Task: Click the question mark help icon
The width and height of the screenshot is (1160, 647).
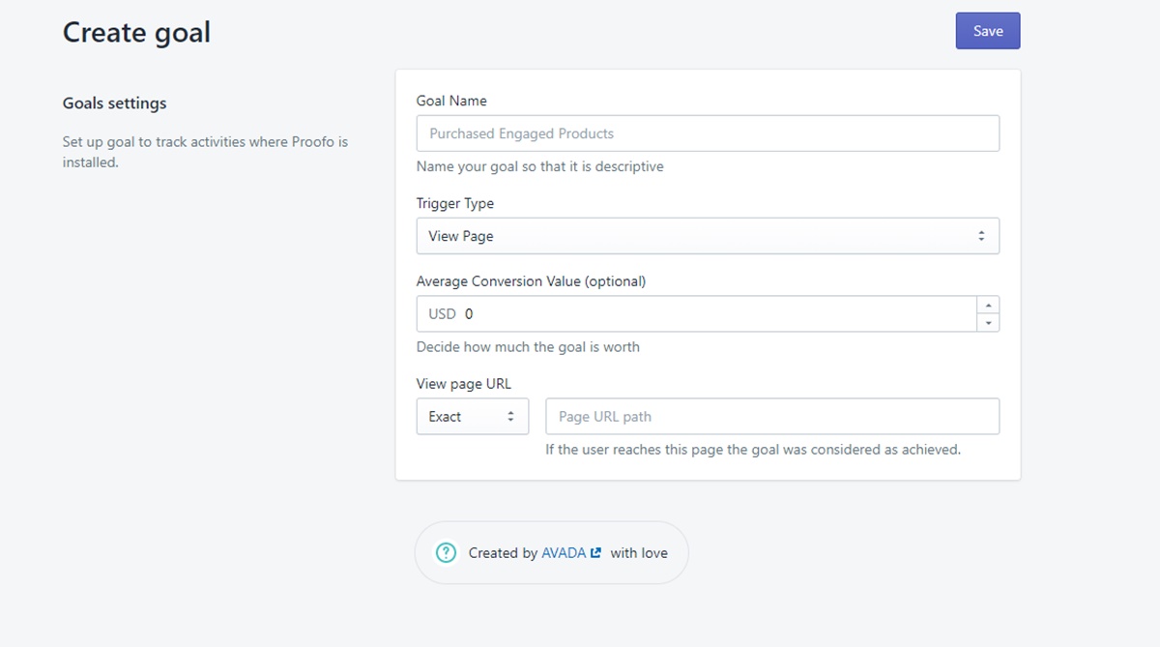Action: pos(446,553)
